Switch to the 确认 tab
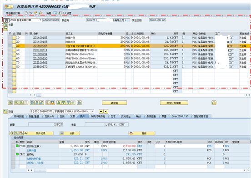Screen dimensions: 251x178 [x=139, y=116]
